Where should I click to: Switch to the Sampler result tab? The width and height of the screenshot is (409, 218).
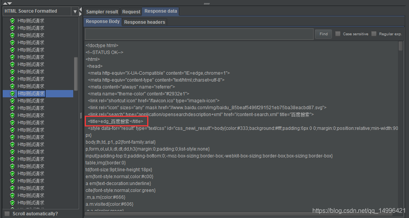pos(102,12)
